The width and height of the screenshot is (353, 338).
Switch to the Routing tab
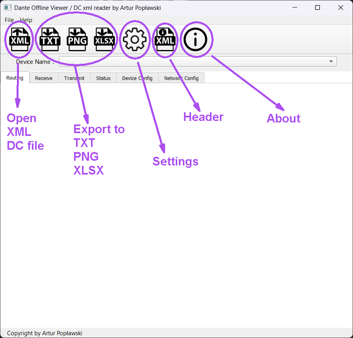pos(15,78)
